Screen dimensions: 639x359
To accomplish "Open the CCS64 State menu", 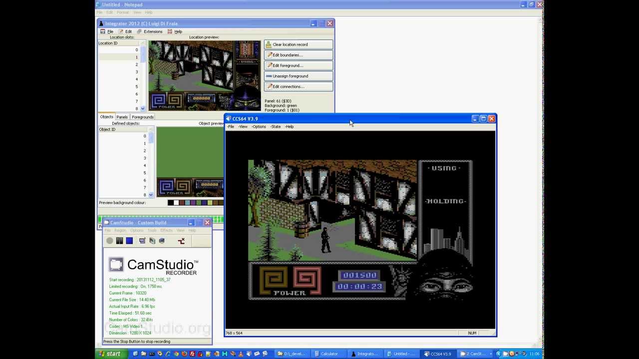I will point(276,127).
